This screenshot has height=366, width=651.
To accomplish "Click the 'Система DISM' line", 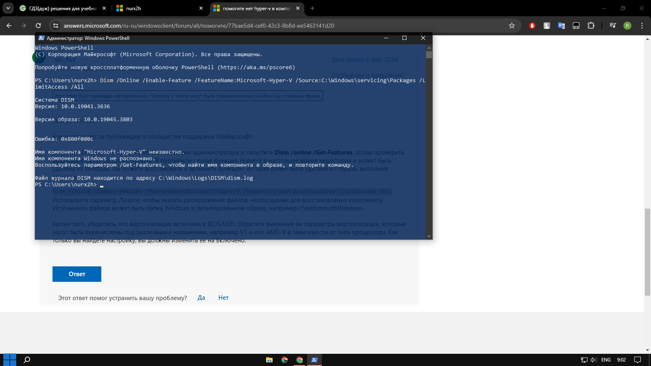I will (55, 100).
